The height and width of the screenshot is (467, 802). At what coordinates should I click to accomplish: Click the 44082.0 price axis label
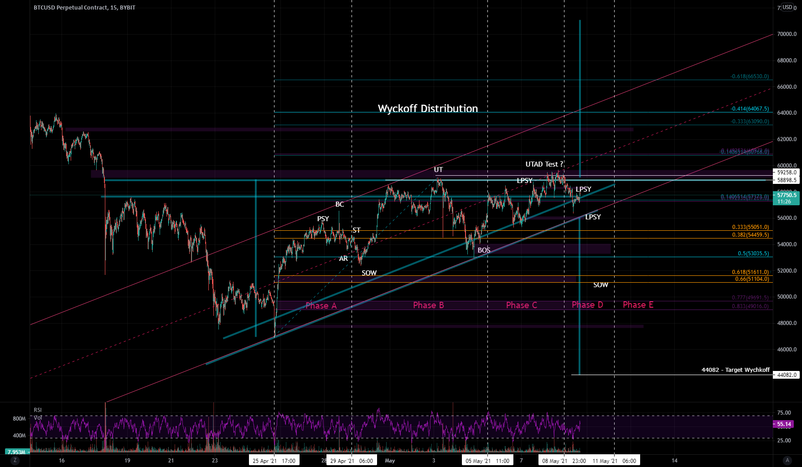coord(787,375)
